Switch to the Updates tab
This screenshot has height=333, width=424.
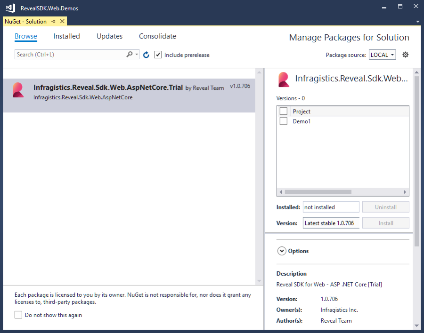(109, 36)
